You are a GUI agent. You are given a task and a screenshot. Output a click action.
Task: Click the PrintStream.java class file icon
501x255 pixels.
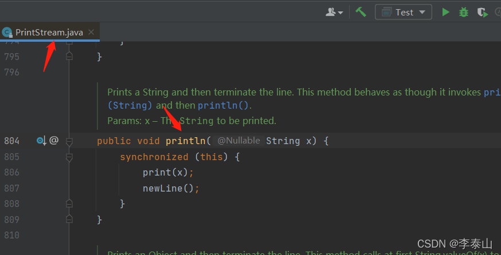click(7, 32)
